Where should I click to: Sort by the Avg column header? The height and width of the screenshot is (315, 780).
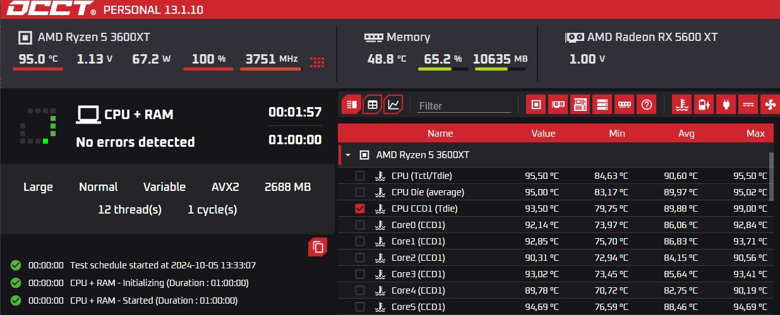(687, 134)
